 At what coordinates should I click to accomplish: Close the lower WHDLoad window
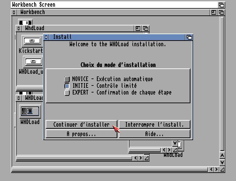coord(18,98)
